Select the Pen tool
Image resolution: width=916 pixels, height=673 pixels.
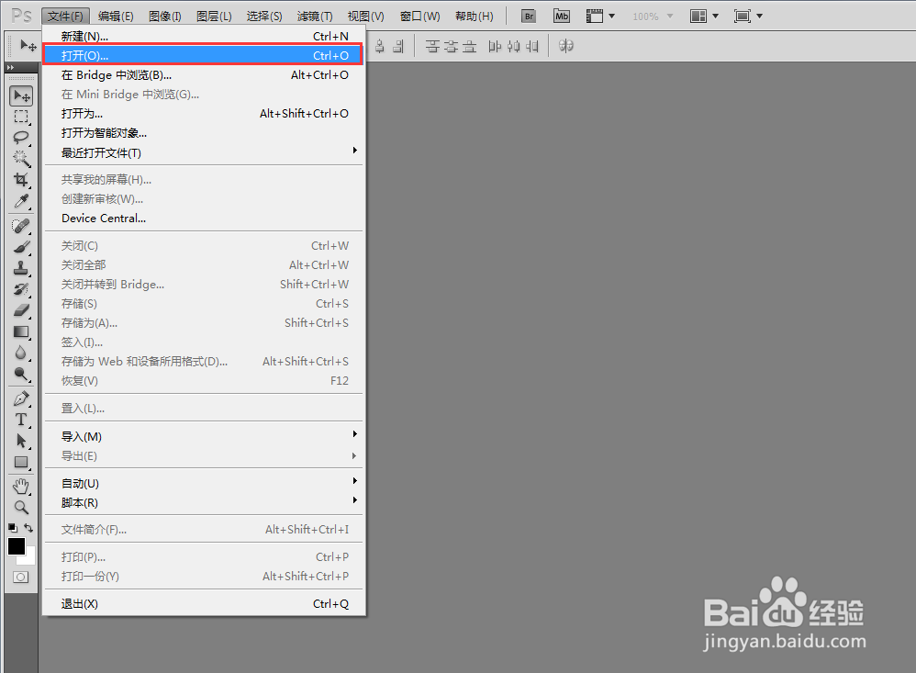point(22,398)
